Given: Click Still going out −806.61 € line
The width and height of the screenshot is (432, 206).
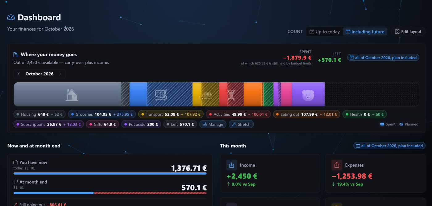Looking at the screenshot, I should click(x=40, y=204).
